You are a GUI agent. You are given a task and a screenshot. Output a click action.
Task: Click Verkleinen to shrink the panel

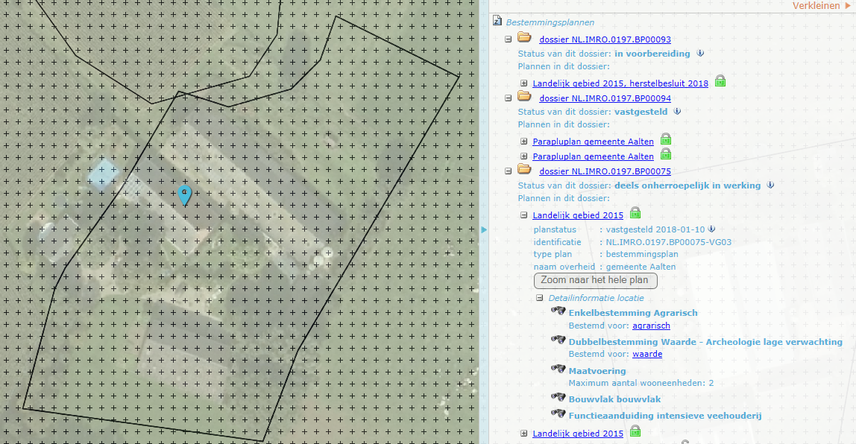822,5
